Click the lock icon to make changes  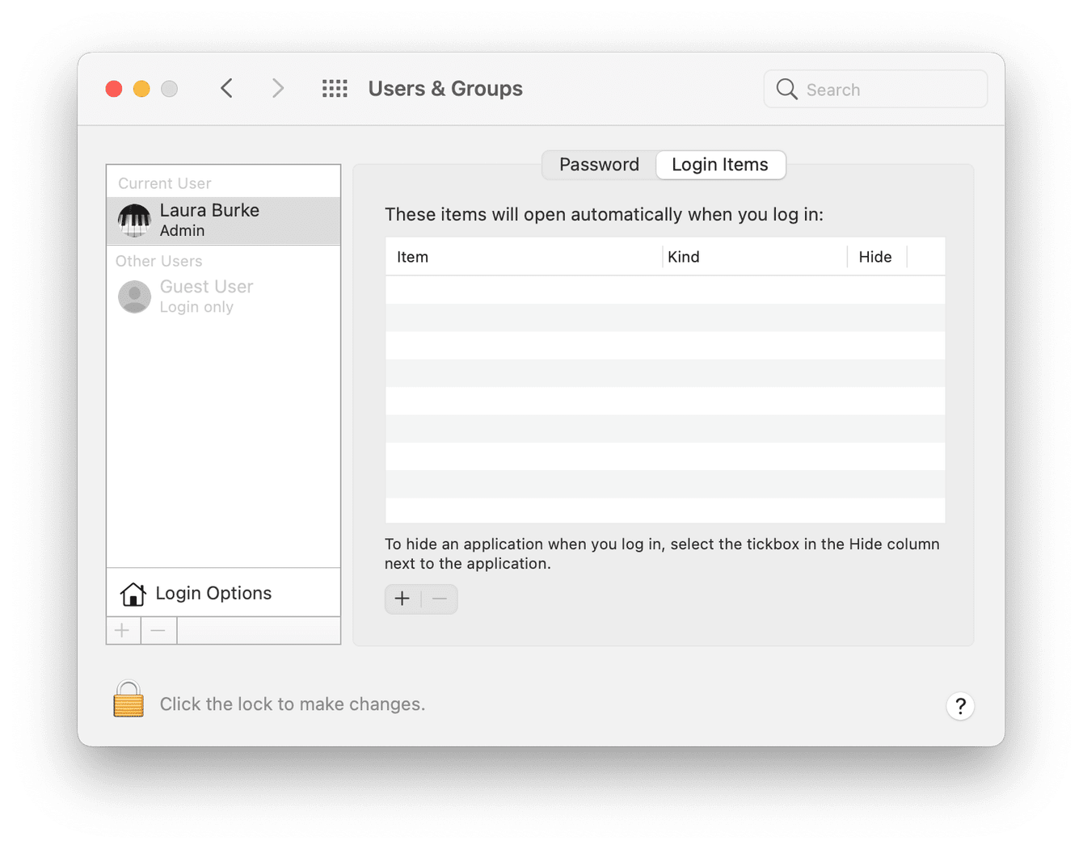tap(129, 700)
